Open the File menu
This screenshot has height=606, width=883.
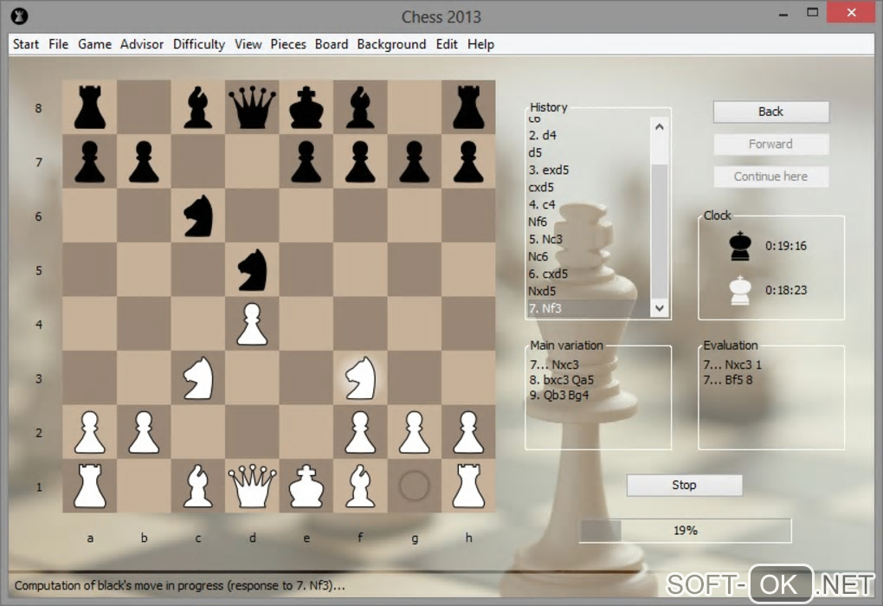(59, 44)
